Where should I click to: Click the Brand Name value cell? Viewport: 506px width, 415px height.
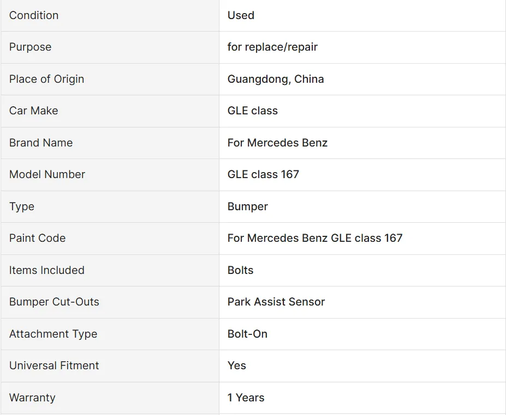277,143
